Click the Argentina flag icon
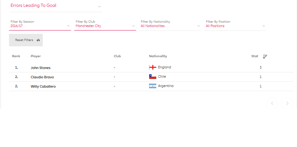This screenshot has width=297, height=147. point(153,86)
